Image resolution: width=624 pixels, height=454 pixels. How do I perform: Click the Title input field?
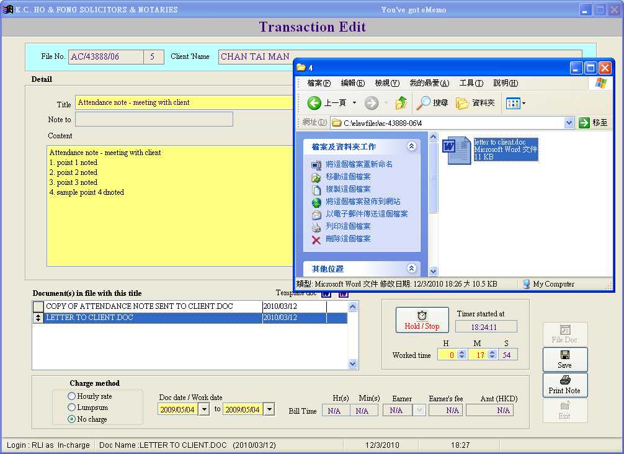(184, 103)
